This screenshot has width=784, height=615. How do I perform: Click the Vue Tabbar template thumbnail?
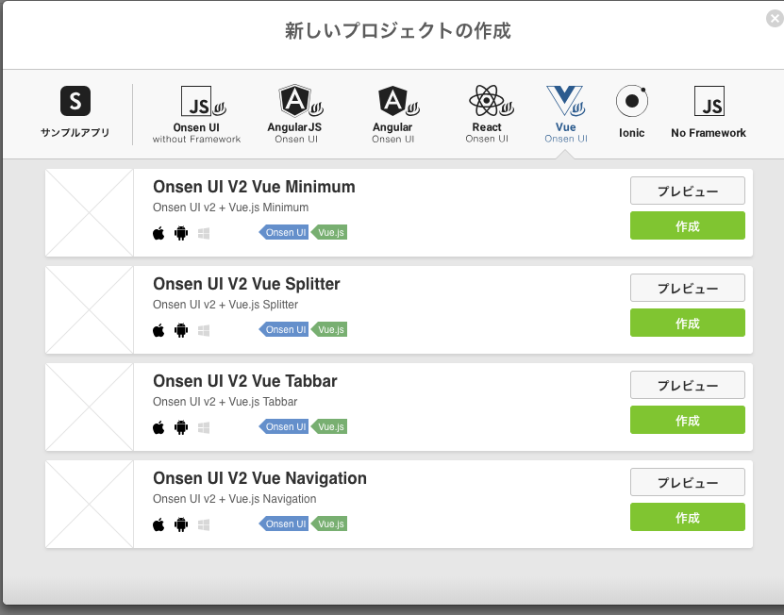[90, 407]
